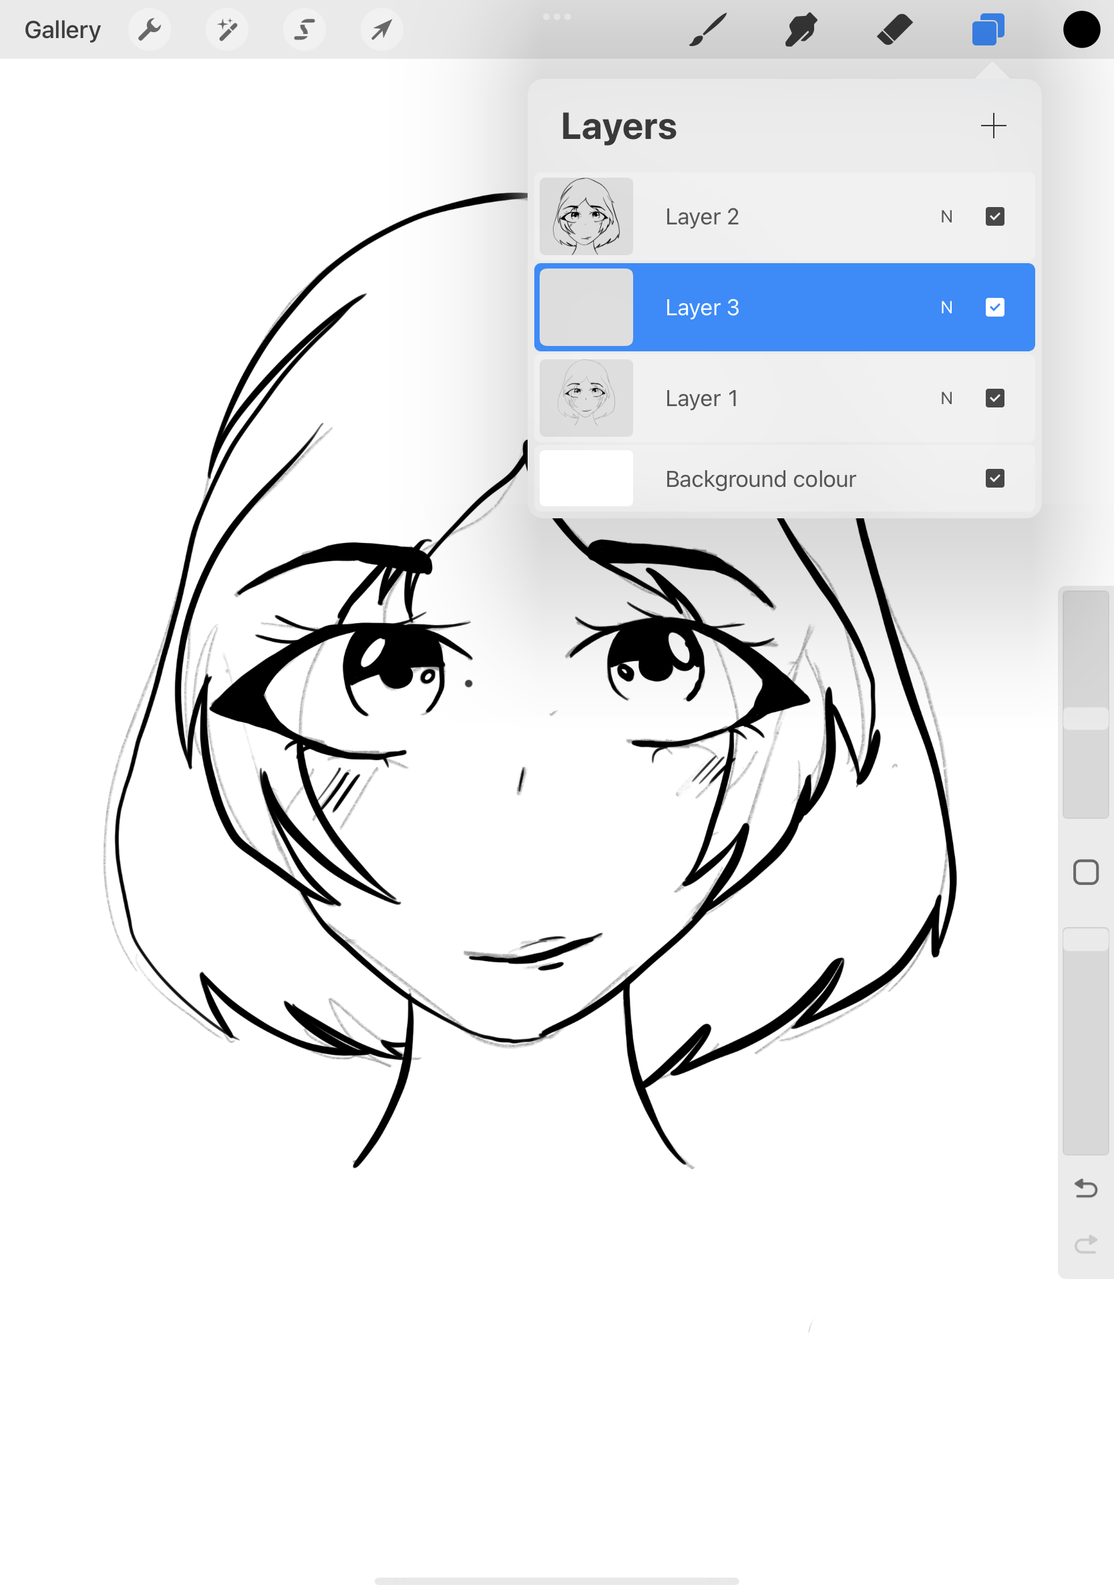Click the brush size slider handle
Viewport: 1114px width, 1595px height.
[x=1085, y=718]
